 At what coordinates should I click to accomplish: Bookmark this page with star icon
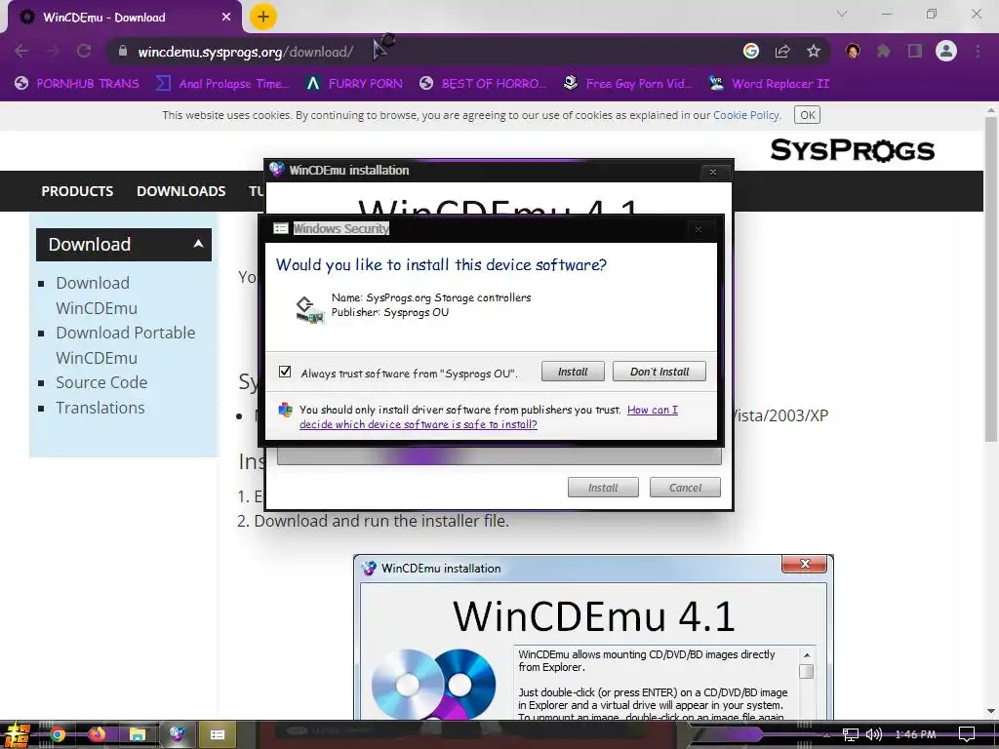point(814,51)
